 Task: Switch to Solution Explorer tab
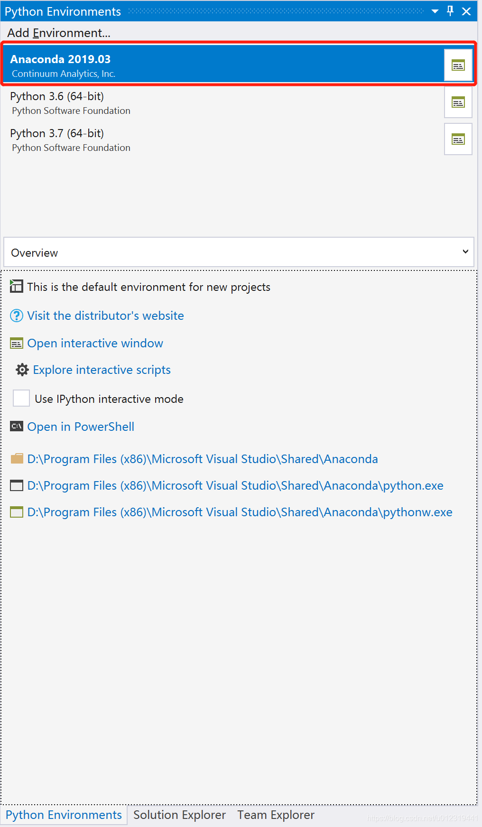[x=179, y=815]
